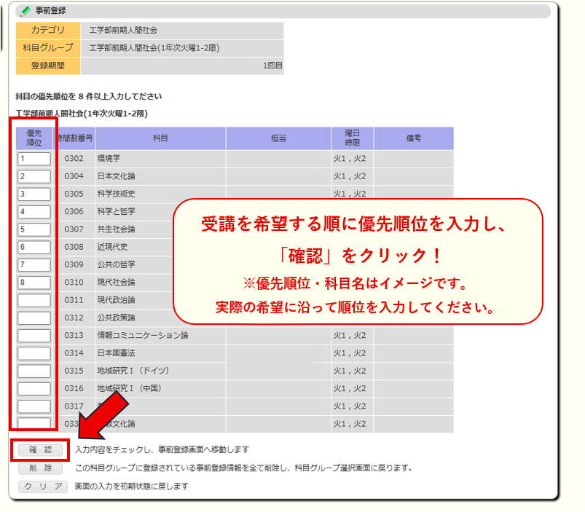This screenshot has height=512, width=585.
Task: Click the 登録期間 label cell
Action: point(48,66)
